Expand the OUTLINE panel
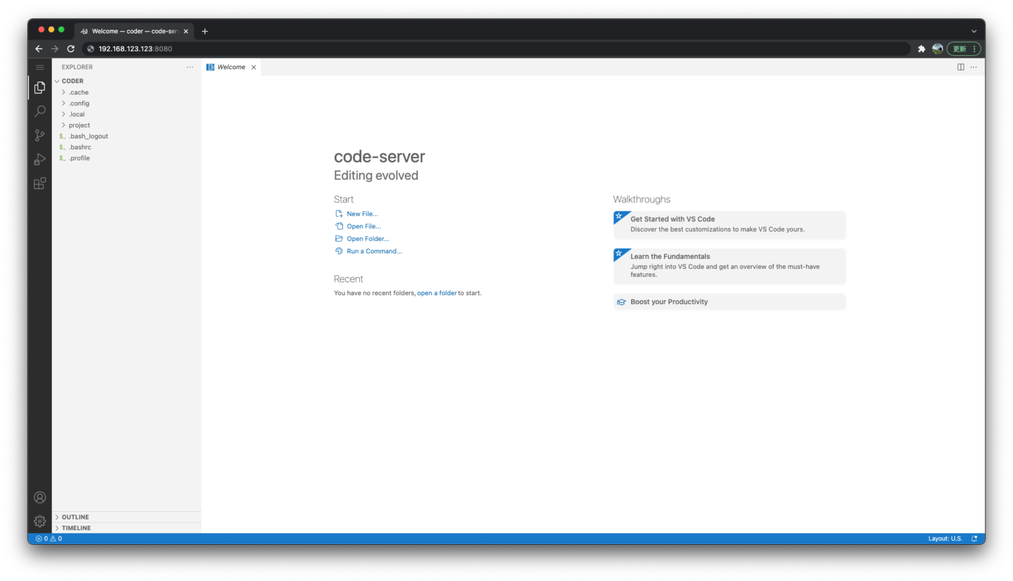The width and height of the screenshot is (1013, 581). [127, 517]
